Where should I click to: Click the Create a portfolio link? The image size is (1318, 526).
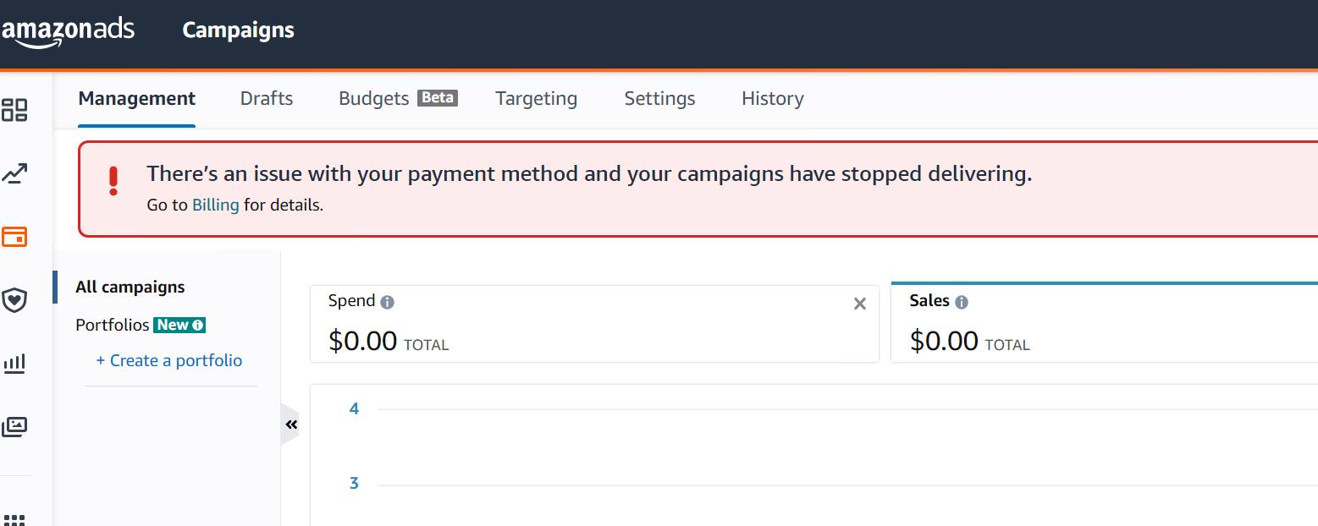coord(168,361)
